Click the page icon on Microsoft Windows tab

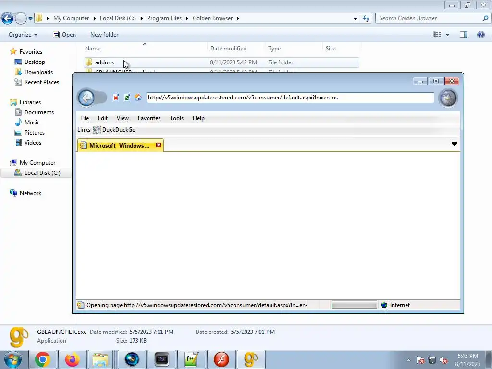coord(83,145)
